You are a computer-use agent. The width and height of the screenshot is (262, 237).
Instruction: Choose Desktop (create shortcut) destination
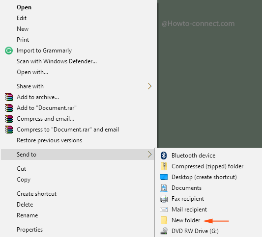point(204,177)
